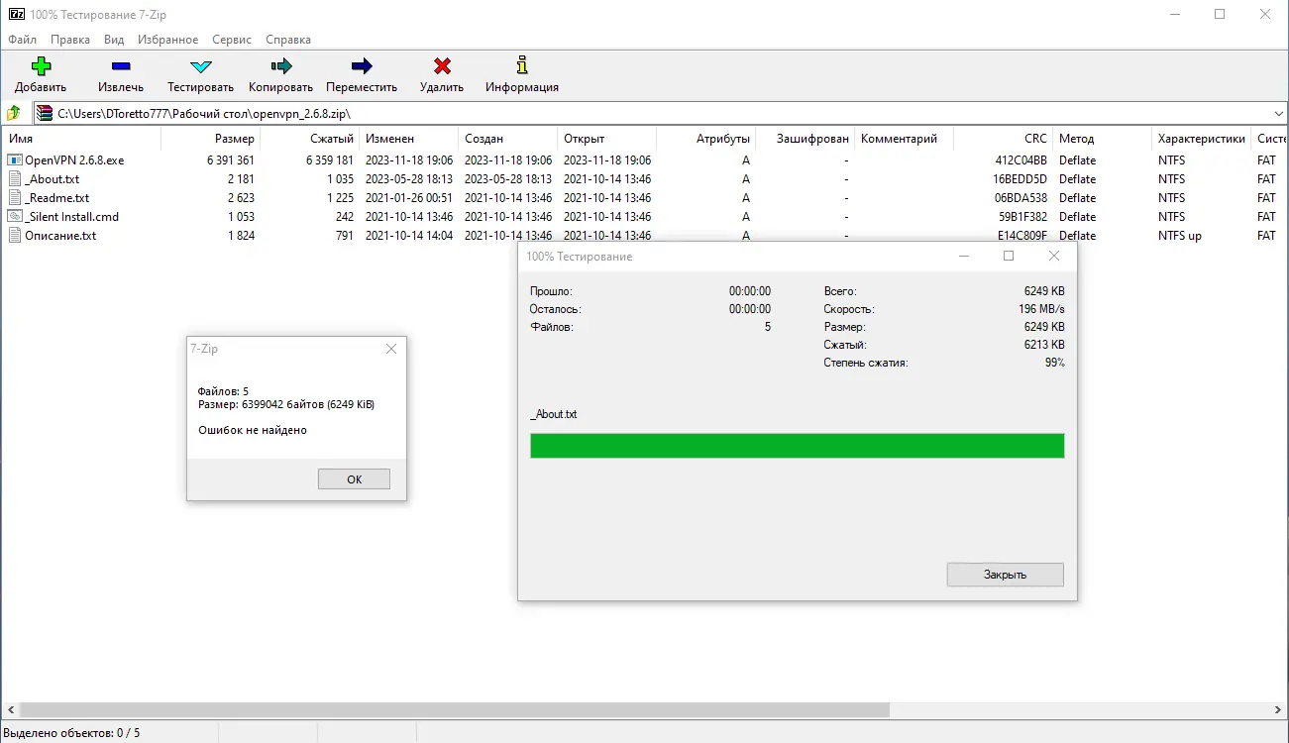This screenshot has width=1289, height=743.
Task: Sort by the Сжатый column header
Action: click(309, 139)
